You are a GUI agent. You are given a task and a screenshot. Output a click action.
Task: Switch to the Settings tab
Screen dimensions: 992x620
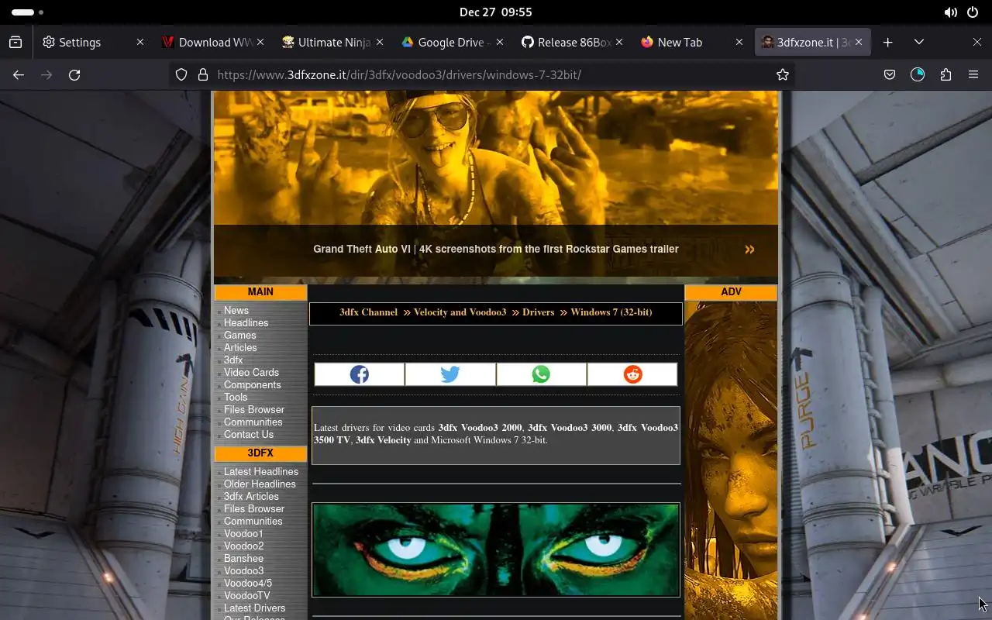click(x=93, y=43)
